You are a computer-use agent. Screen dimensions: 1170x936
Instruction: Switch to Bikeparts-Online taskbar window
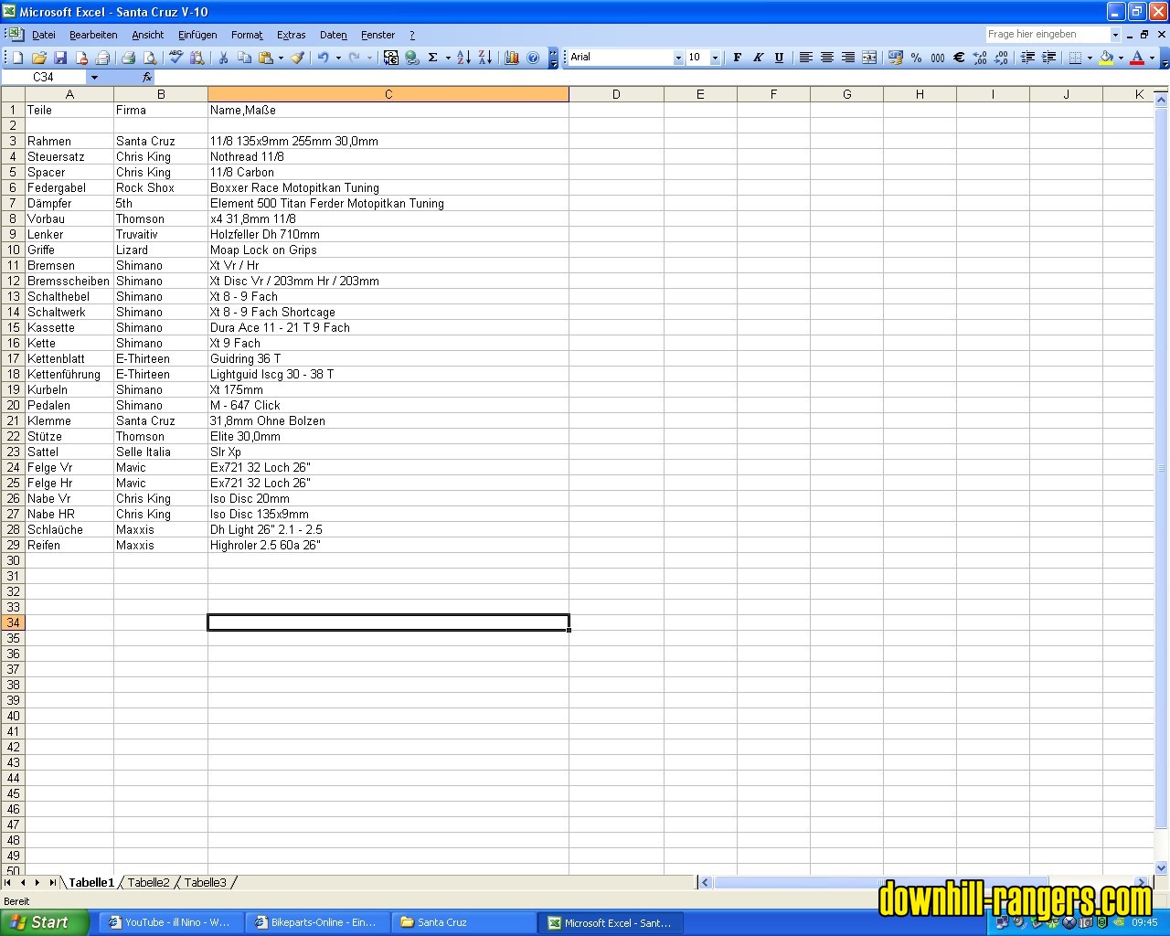pos(316,922)
